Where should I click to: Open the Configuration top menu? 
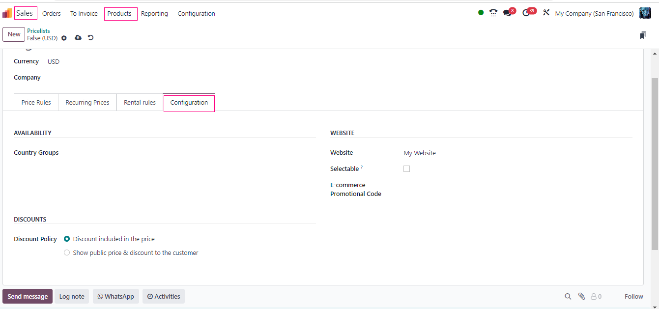(x=196, y=14)
